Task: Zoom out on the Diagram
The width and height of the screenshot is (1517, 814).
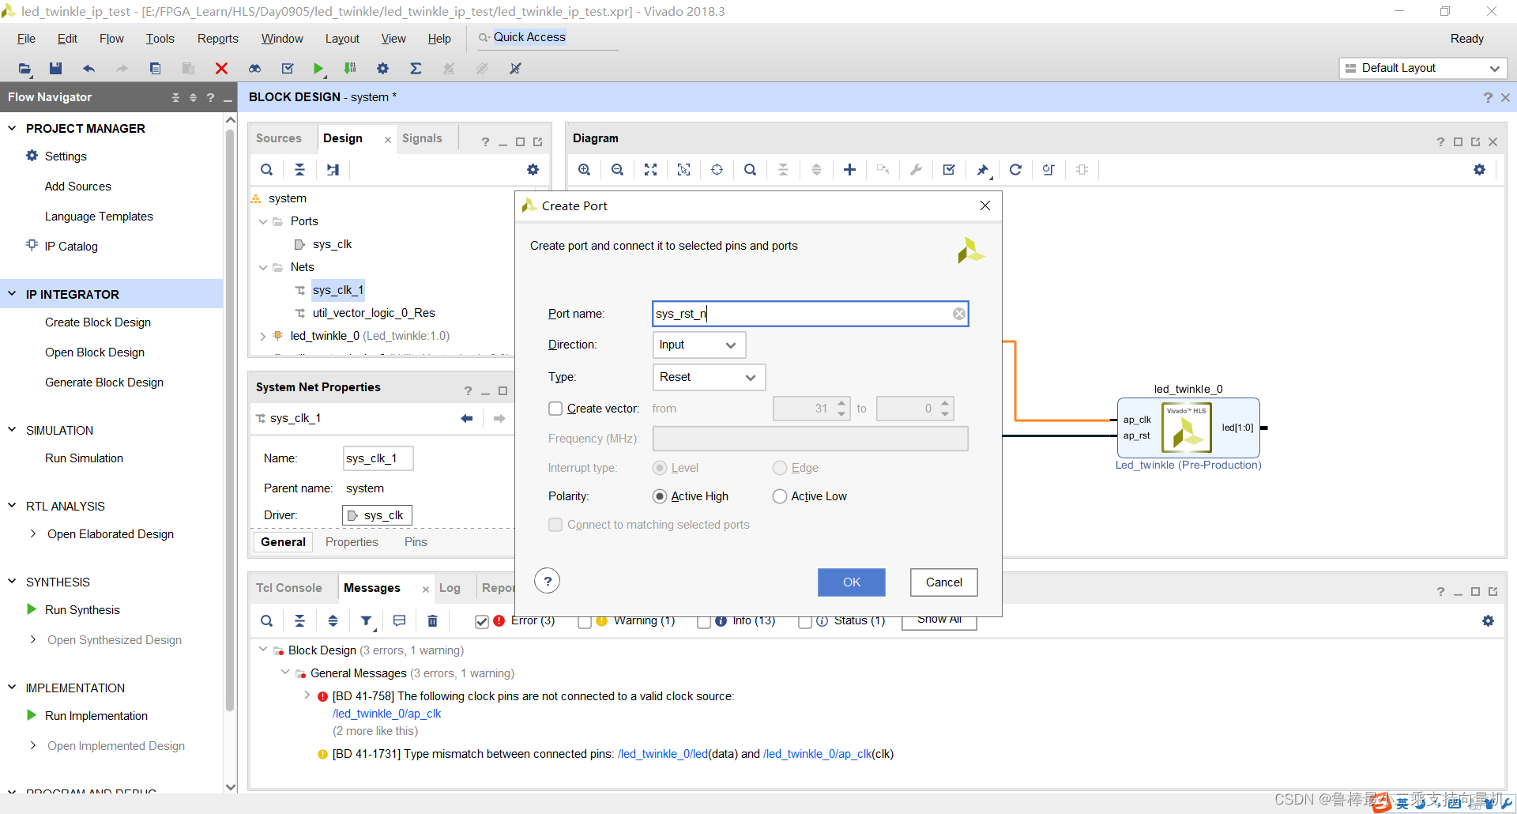Action: [x=617, y=170]
